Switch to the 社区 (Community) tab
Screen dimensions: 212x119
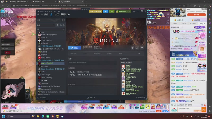point(56,15)
